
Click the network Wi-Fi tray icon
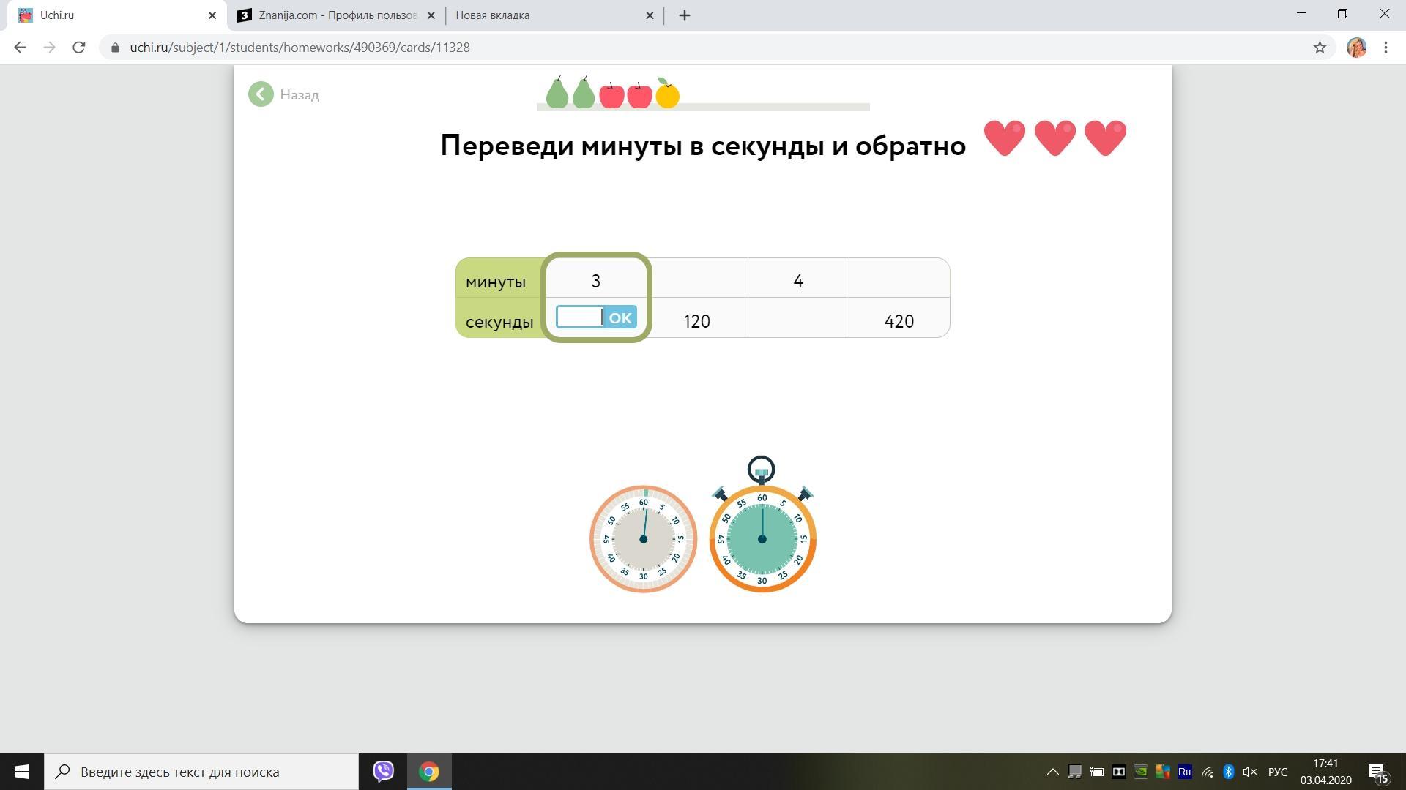coord(1207,772)
